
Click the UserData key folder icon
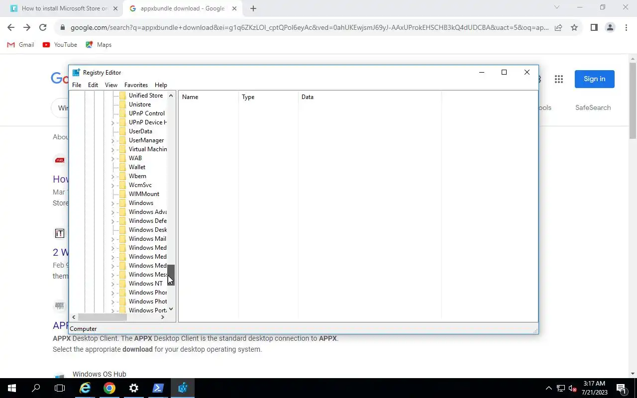click(x=122, y=131)
